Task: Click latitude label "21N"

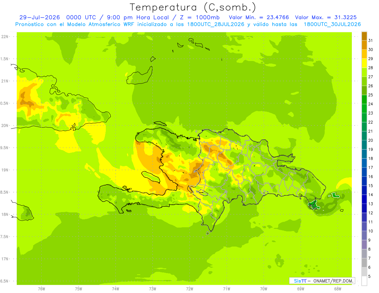Action: [5, 81]
